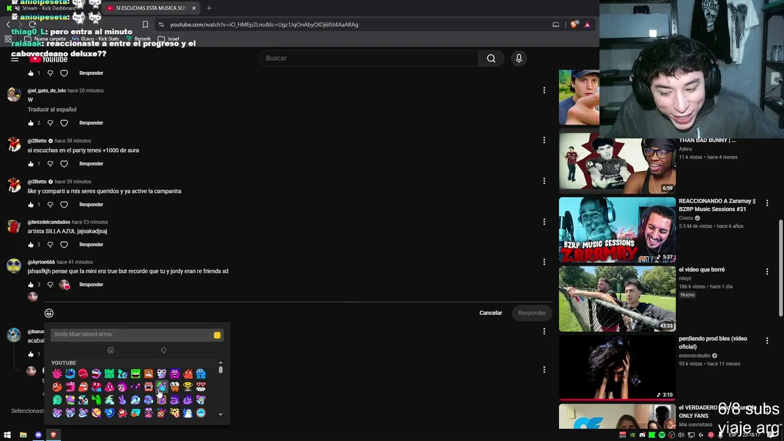Pick the green cactus emoji
The width and height of the screenshot is (784, 441).
[x=96, y=400]
